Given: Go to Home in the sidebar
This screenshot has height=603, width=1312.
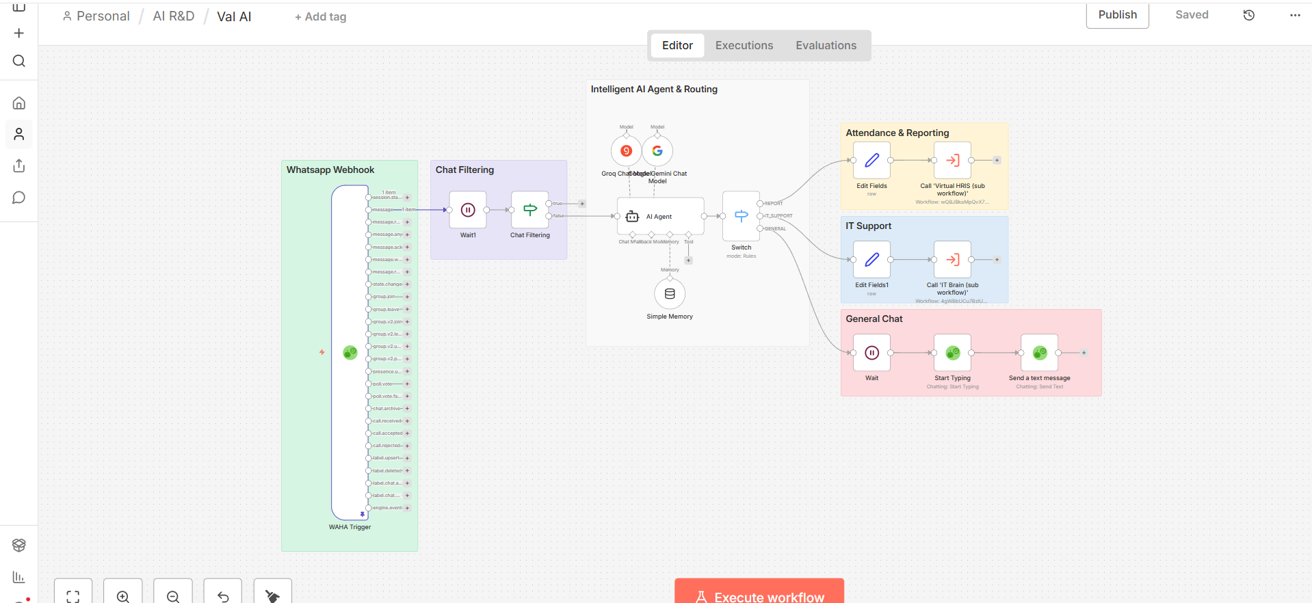Looking at the screenshot, I should point(19,103).
